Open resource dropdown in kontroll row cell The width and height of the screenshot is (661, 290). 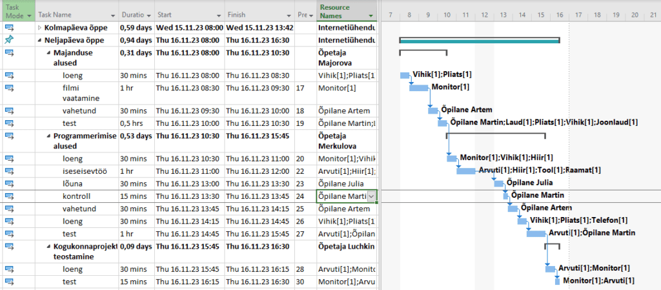coord(371,196)
